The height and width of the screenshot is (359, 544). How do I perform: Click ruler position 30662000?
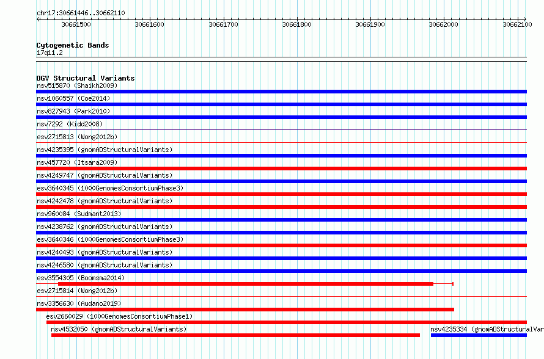click(x=443, y=24)
